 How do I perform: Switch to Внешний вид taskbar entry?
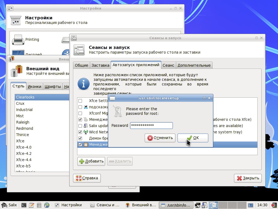point(141,205)
